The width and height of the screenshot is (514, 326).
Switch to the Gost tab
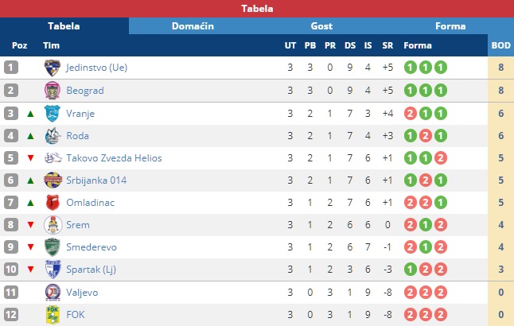click(x=321, y=26)
